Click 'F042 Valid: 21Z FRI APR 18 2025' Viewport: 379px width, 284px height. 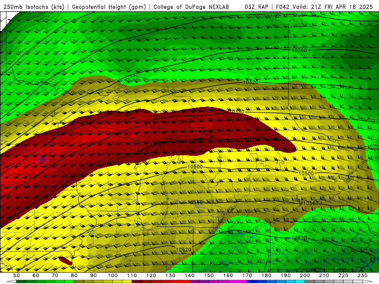[x=325, y=7]
